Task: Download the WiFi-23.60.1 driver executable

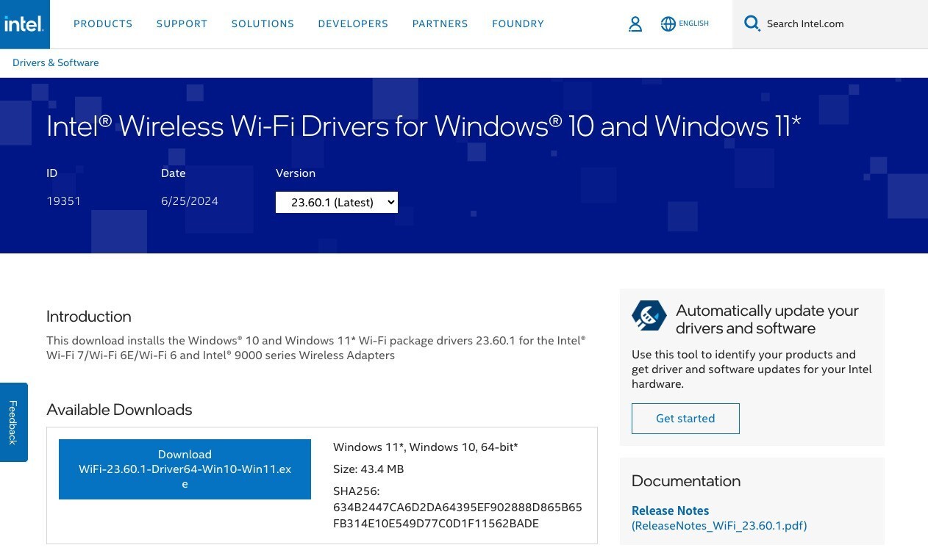Action: (x=185, y=469)
